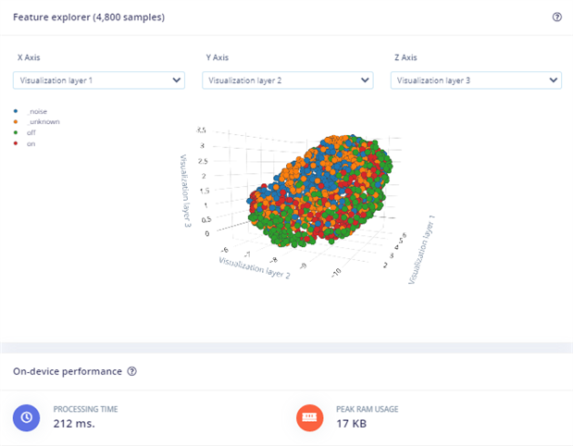Viewport: 573px width, 446px height.
Task: Click the Processing Time clock icon
Action: pos(27,417)
